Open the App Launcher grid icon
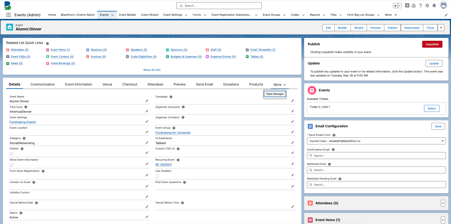This screenshot has width=451, height=224. pos(9,15)
